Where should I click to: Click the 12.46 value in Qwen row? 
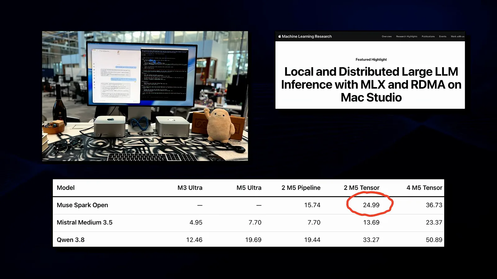point(194,240)
